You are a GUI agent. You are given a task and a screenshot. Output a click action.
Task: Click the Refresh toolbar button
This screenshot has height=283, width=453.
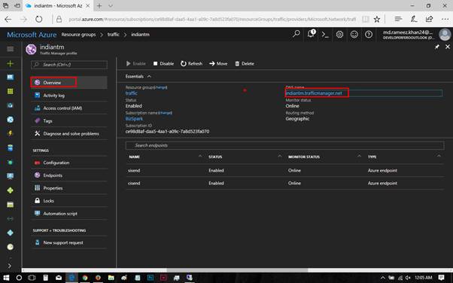tap(191, 63)
